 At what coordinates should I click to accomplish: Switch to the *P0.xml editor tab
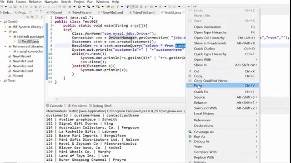[x=54, y=13]
